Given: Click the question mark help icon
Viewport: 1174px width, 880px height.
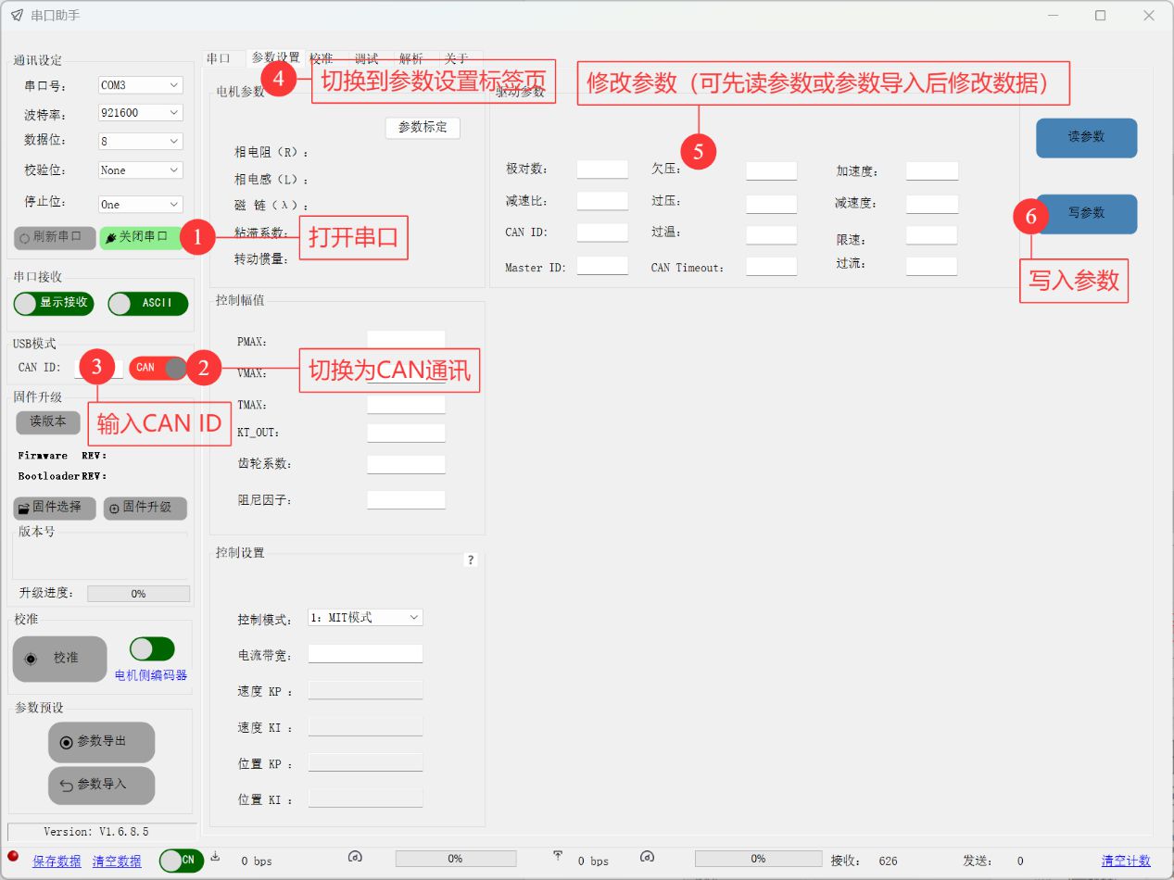Looking at the screenshot, I should pos(471,560).
